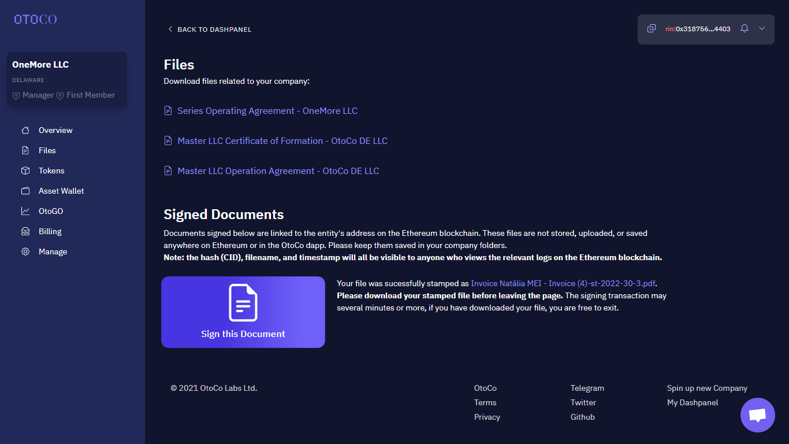The width and height of the screenshot is (789, 444).
Task: Click the First Member shield icon
Action: tap(60, 95)
